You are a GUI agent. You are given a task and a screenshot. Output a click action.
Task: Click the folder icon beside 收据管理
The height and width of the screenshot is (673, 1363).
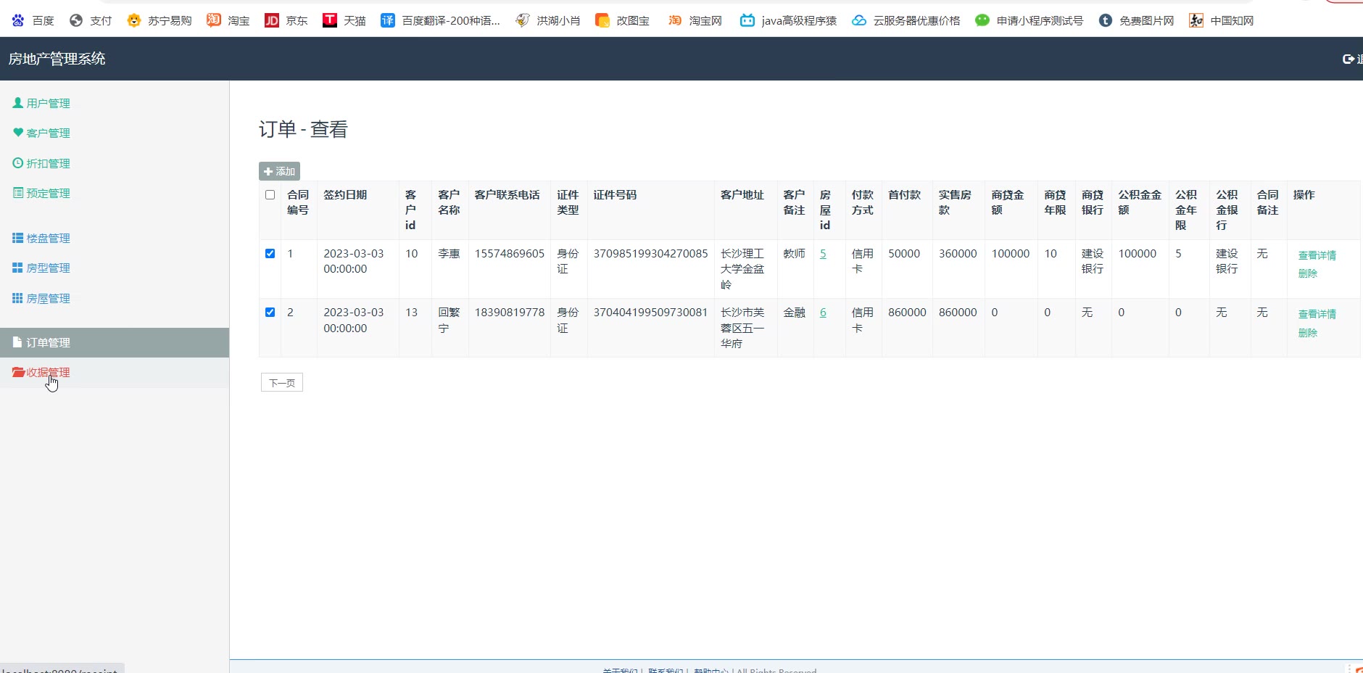[x=19, y=372]
